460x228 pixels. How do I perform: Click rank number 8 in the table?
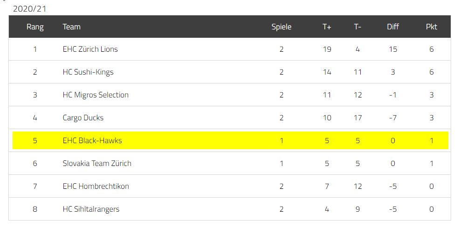click(x=35, y=209)
